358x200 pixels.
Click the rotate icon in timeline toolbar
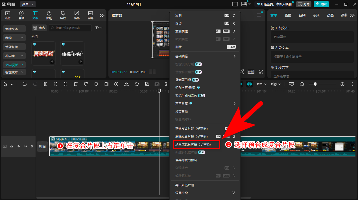(137, 84)
